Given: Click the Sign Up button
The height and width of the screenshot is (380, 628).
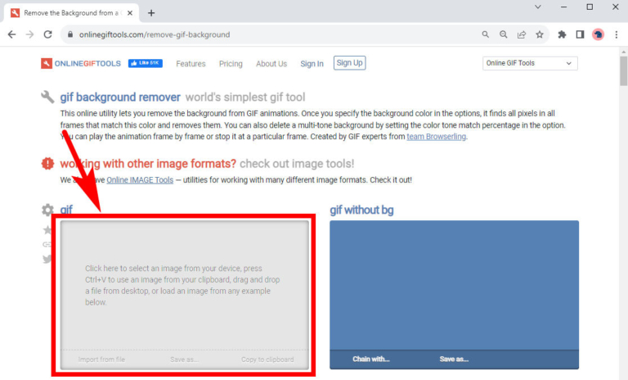Looking at the screenshot, I should point(350,63).
